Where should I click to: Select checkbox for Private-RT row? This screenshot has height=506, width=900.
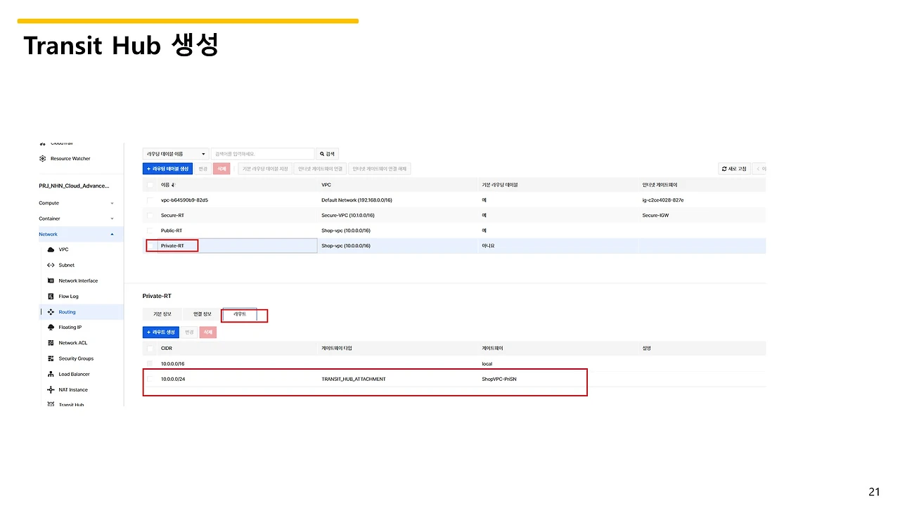tap(152, 246)
